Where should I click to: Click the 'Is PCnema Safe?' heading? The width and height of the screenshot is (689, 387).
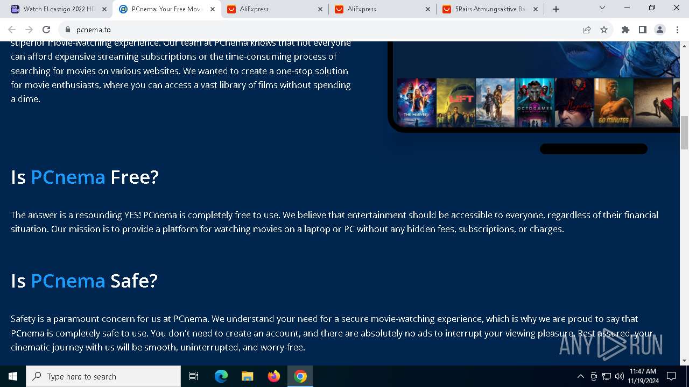click(84, 281)
